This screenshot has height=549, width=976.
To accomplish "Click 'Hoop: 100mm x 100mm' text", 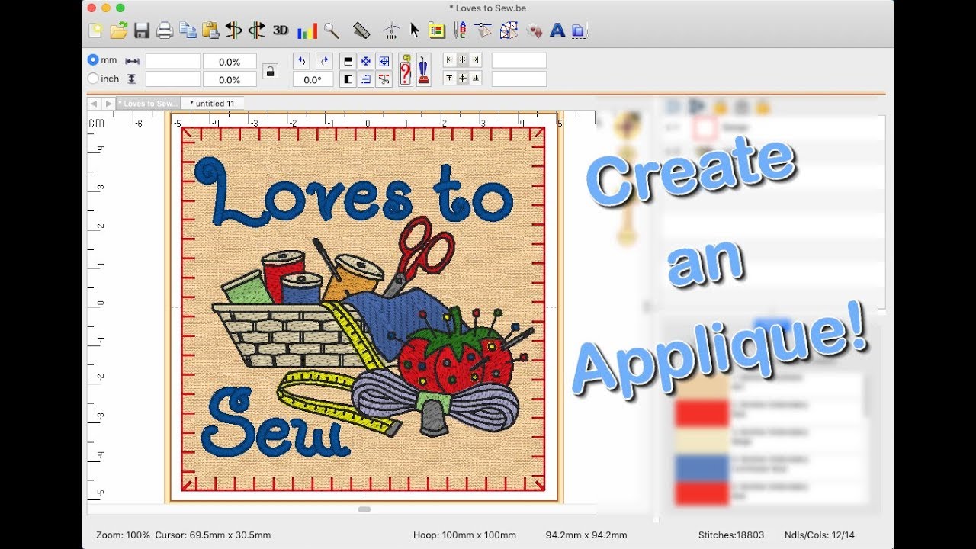I will tap(464, 535).
